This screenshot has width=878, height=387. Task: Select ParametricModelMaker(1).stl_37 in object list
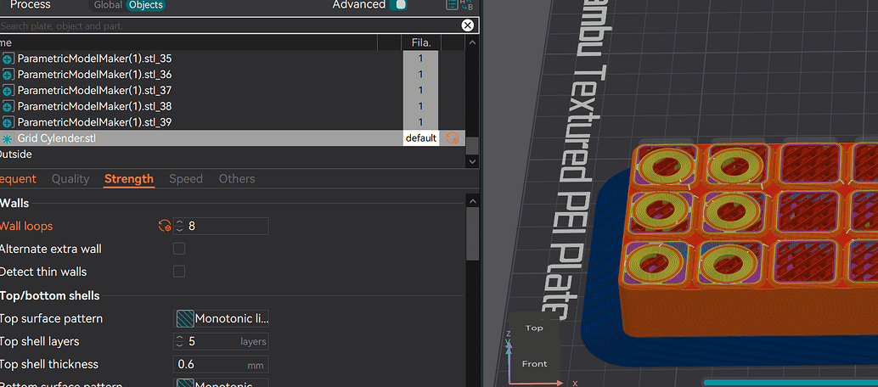coord(94,91)
